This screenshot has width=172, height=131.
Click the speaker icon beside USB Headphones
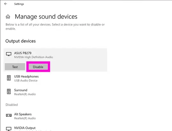9,78
